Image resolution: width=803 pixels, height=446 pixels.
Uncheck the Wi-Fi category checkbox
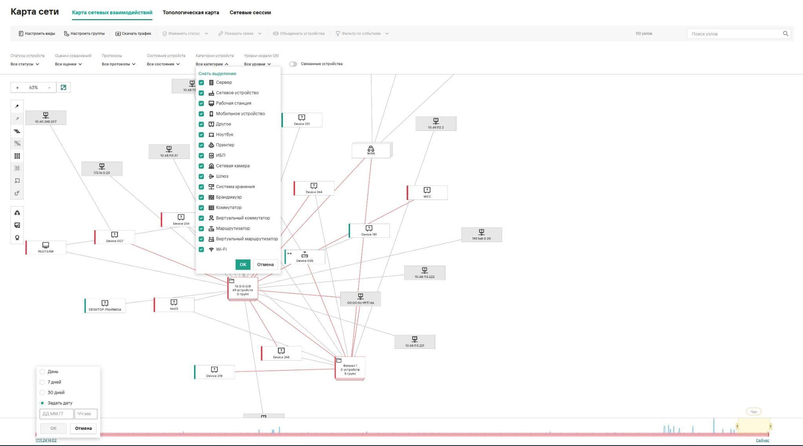201,250
